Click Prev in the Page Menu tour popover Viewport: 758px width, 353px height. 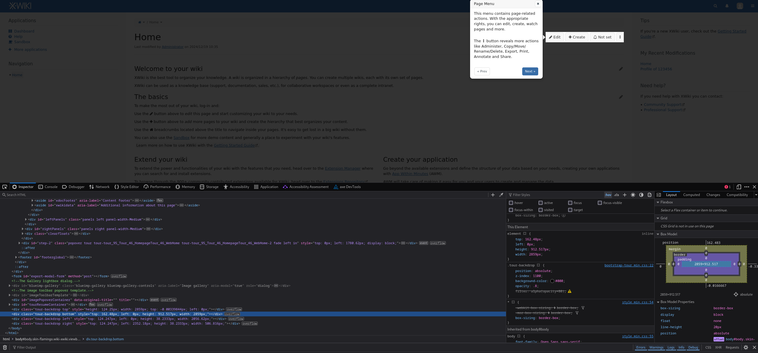coord(482,71)
